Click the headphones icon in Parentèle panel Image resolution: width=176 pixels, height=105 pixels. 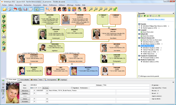pos(156,16)
